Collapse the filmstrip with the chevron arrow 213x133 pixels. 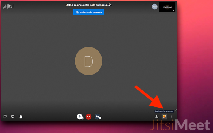176,110
